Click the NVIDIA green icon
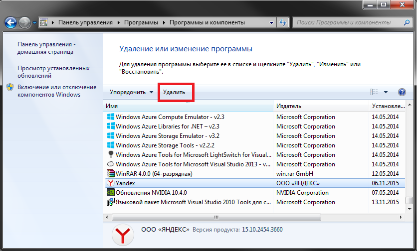Image resolution: width=417 pixels, height=251 pixels. [x=110, y=193]
